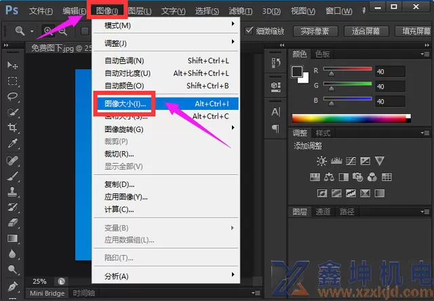The image size is (434, 301).
Task: Select the Eraser tool
Action: pyautogui.click(x=12, y=223)
